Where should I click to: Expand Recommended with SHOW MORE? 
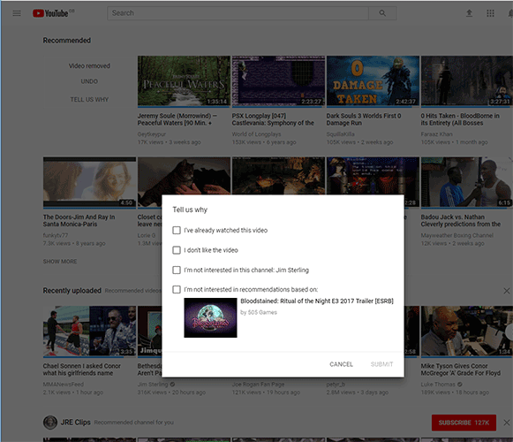click(60, 262)
